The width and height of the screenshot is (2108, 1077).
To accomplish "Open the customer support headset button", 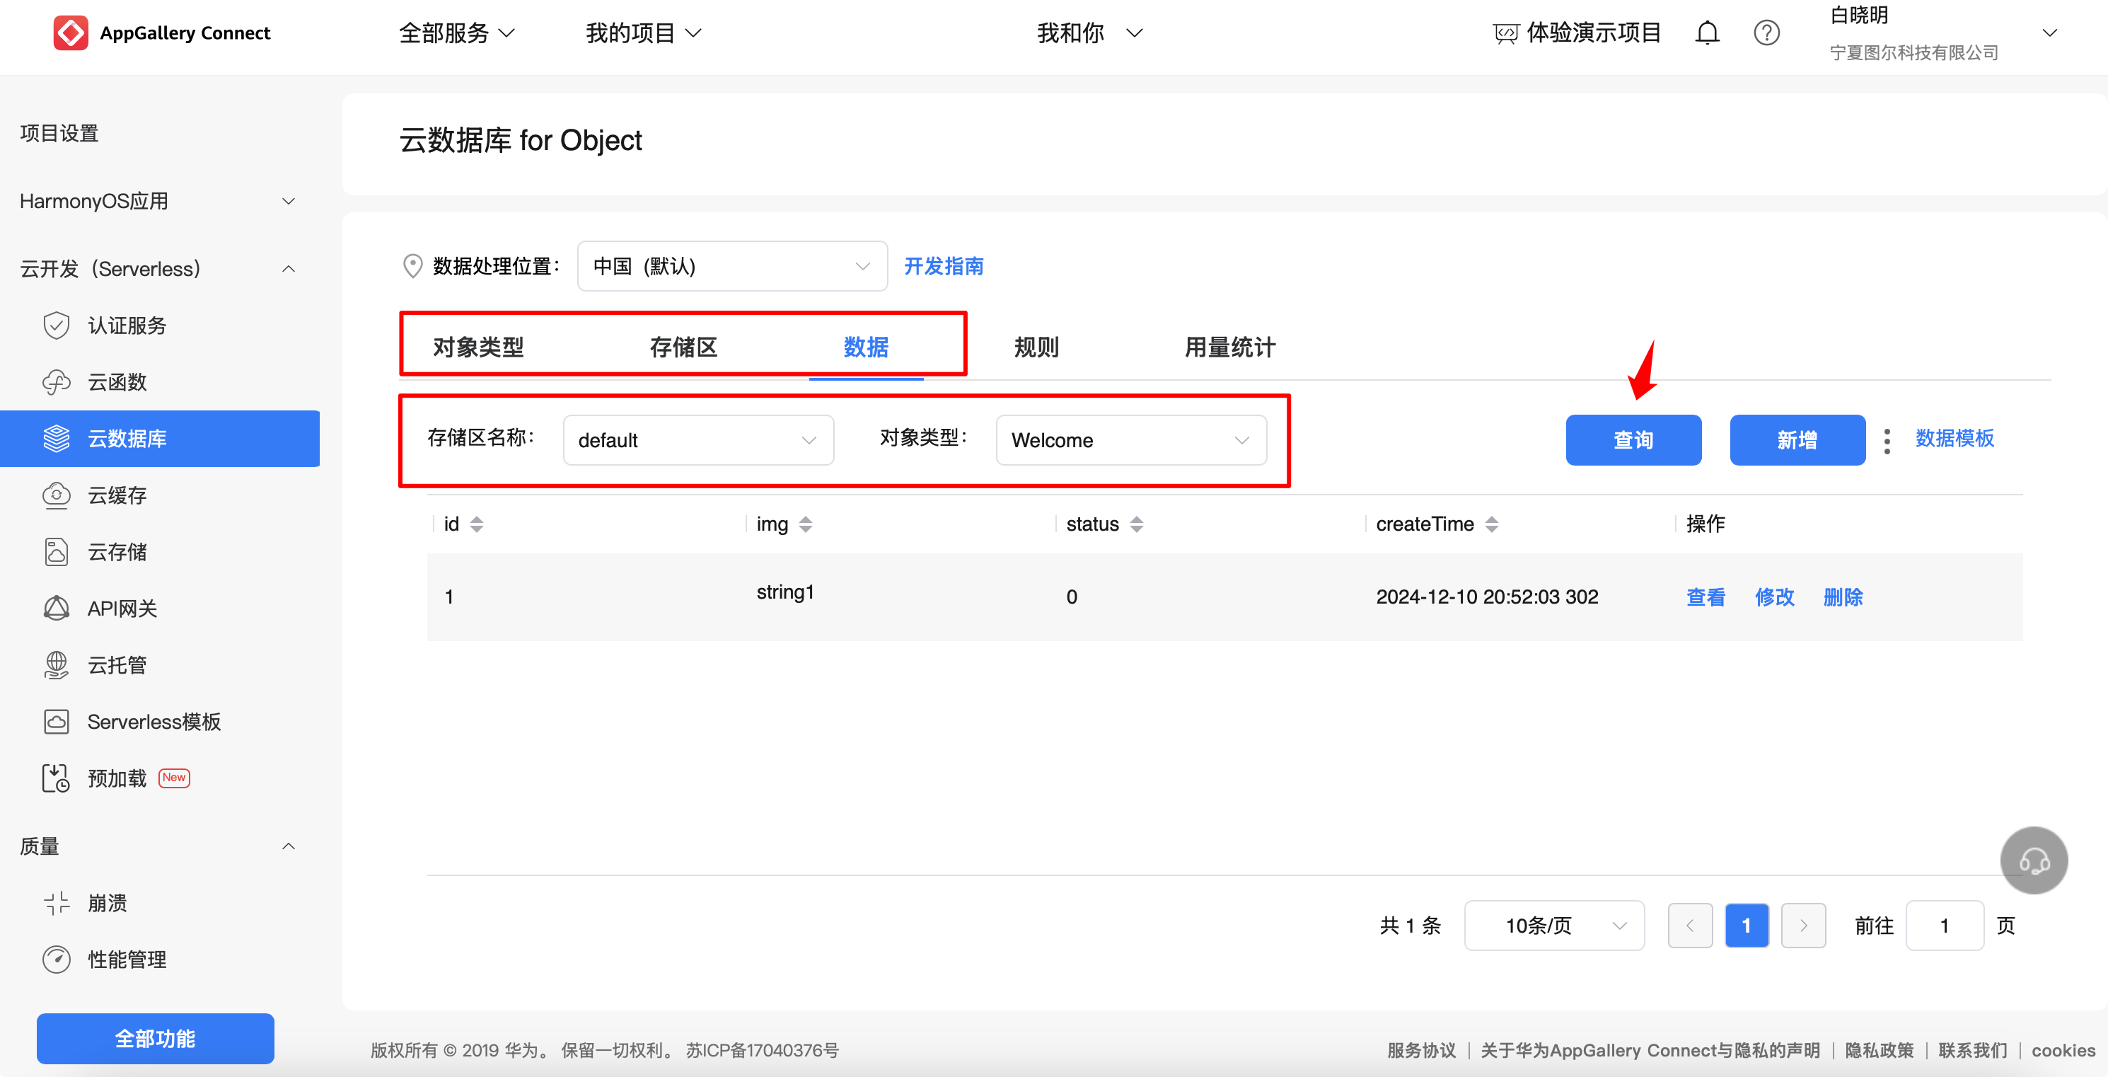I will 2034,860.
